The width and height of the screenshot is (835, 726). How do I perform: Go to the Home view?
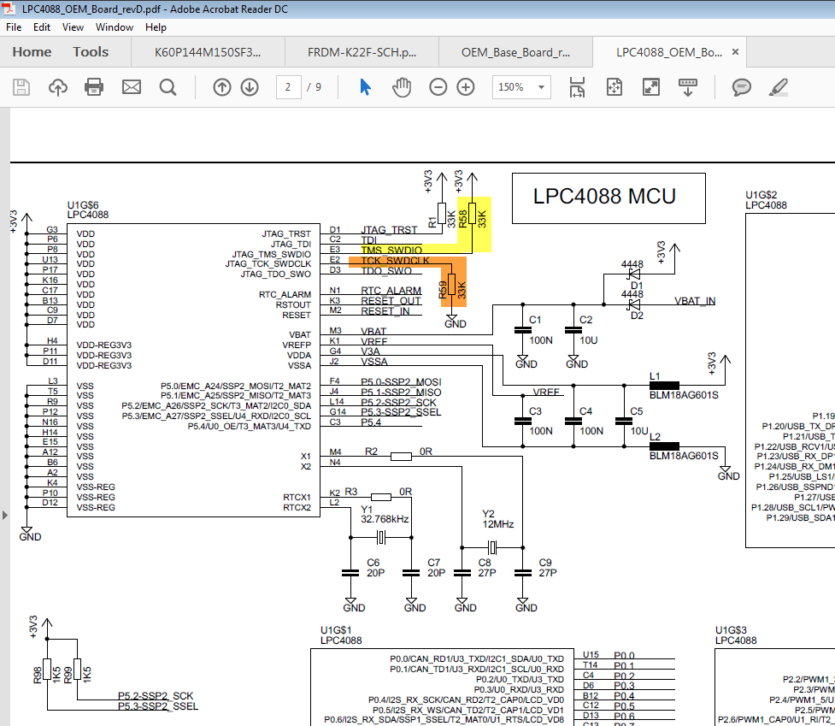point(32,52)
